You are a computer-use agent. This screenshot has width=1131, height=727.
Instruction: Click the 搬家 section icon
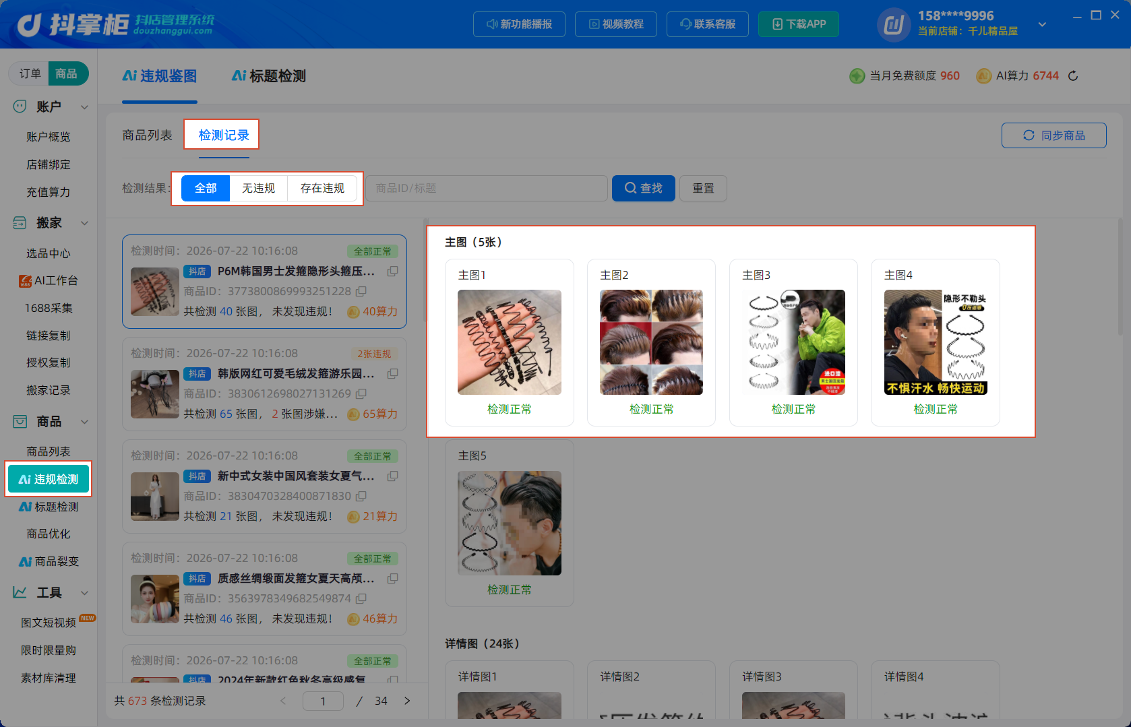click(20, 223)
